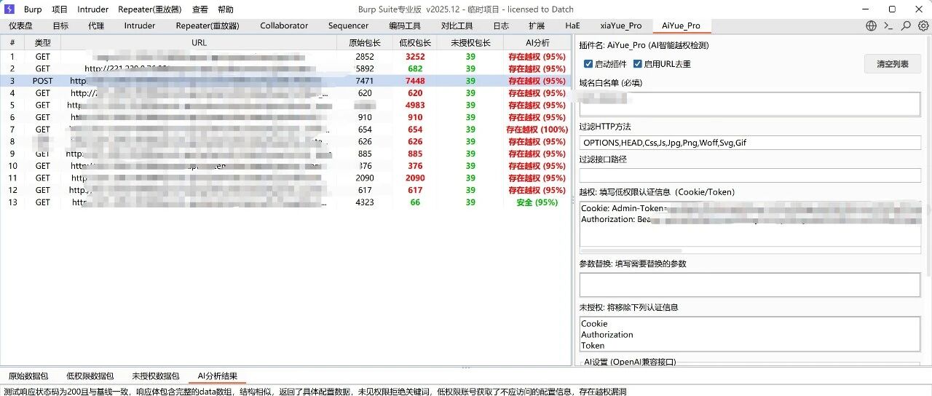Select row 2 with 低权包长 682

(x=285, y=68)
